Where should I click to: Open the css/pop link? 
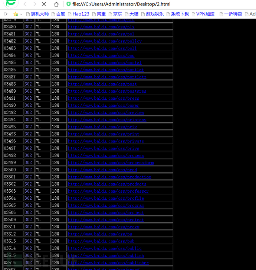(101, 55)
